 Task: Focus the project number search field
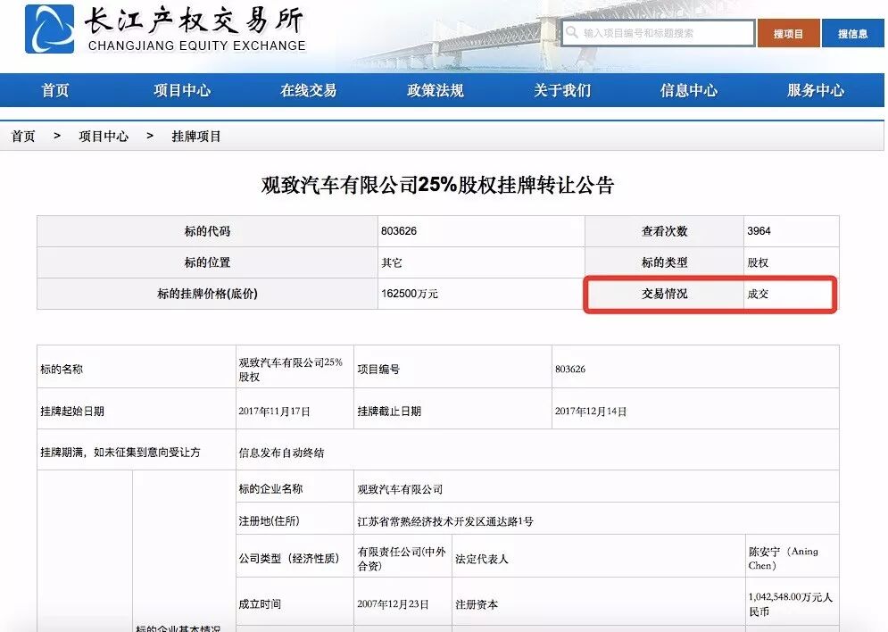point(659,33)
